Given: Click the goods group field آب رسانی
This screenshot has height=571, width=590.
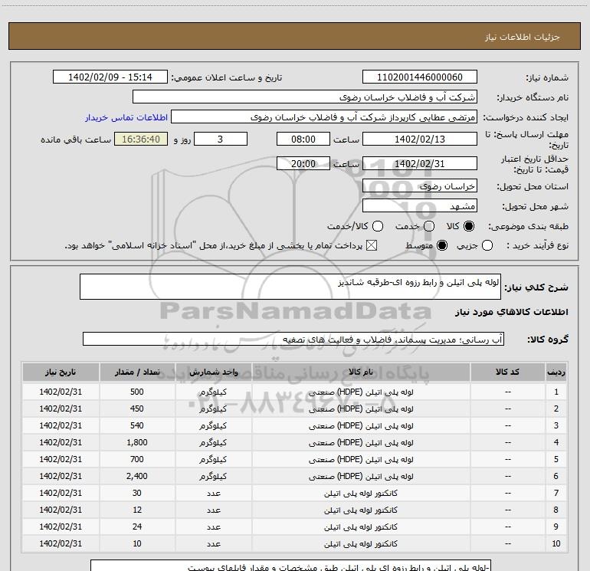Looking at the screenshot, I should [293, 339].
